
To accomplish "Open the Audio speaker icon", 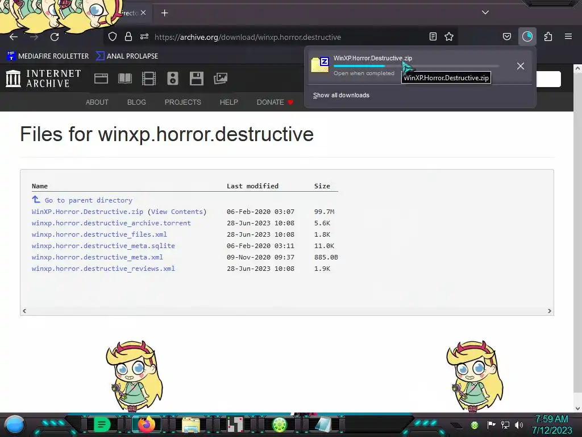I will tap(173, 79).
